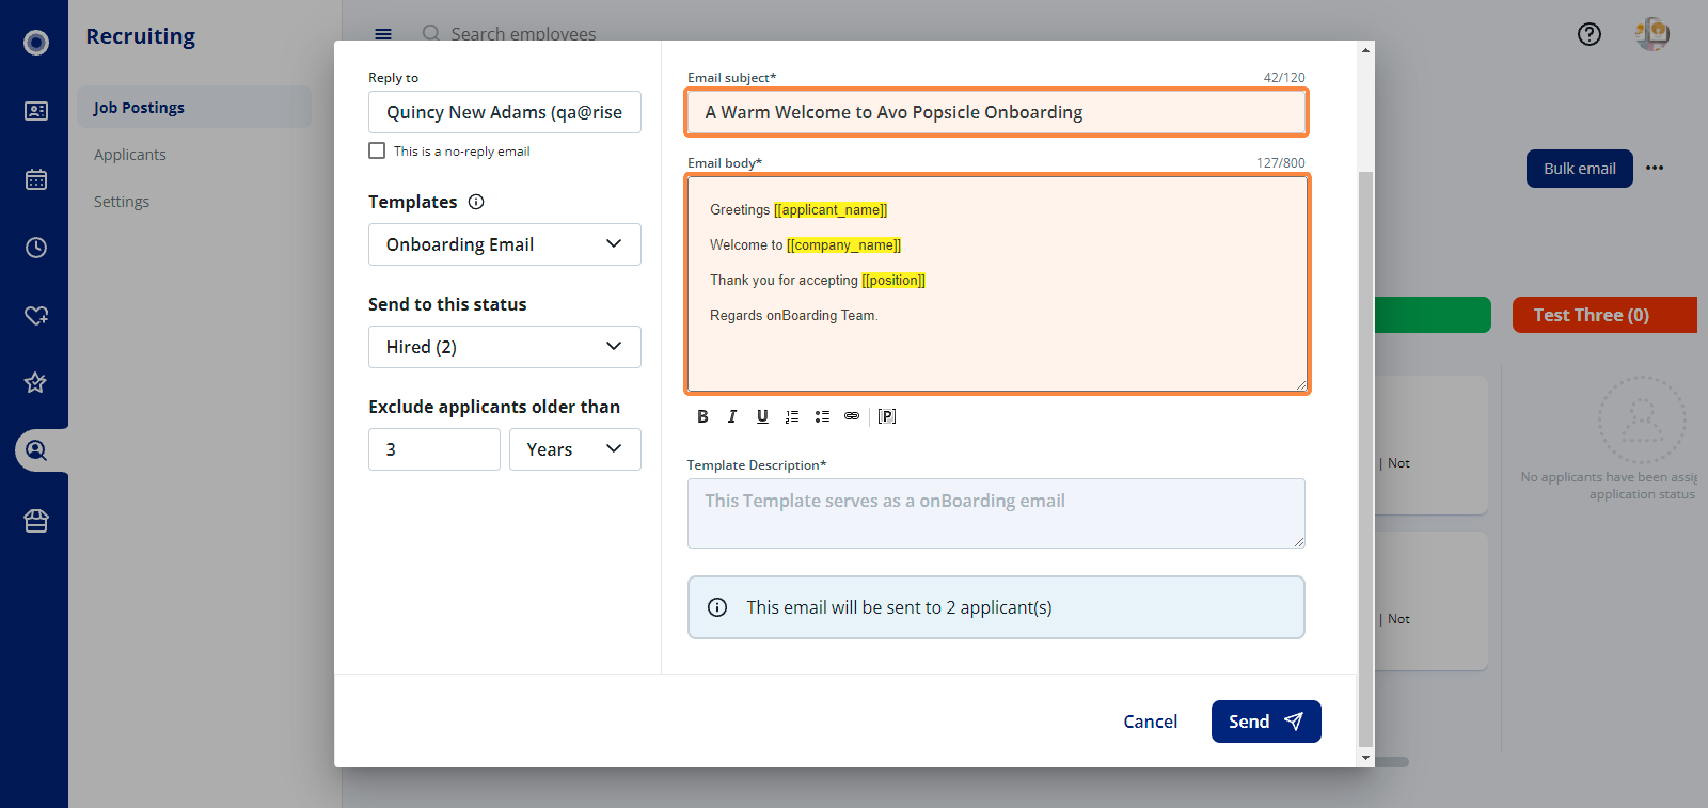
Task: Click the Template Description textarea
Action: (x=996, y=513)
